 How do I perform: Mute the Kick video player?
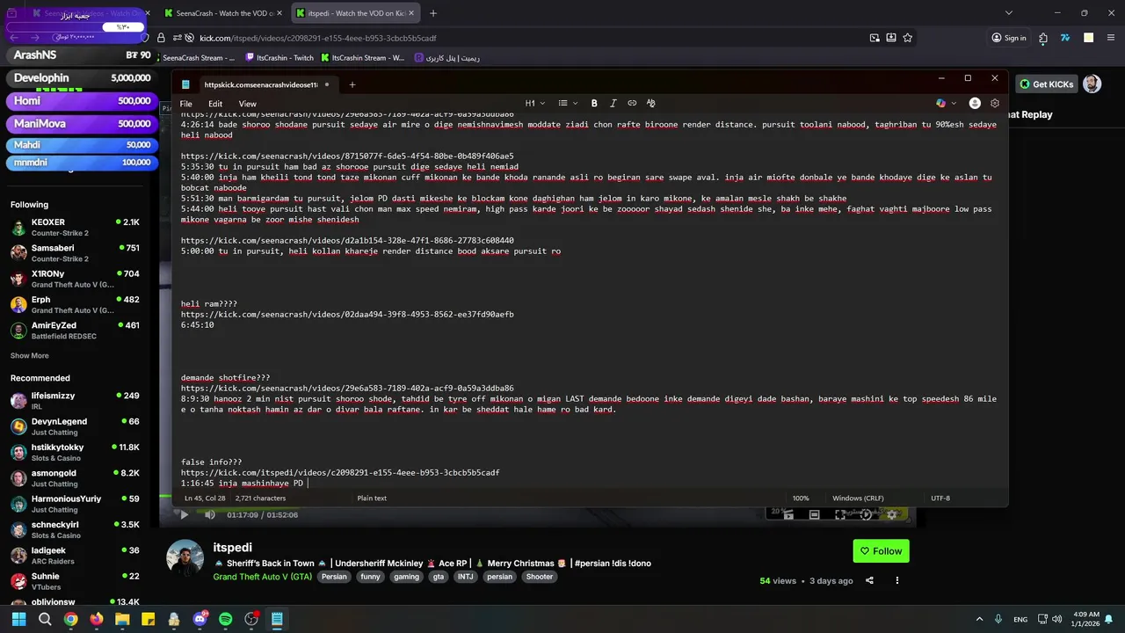click(209, 514)
